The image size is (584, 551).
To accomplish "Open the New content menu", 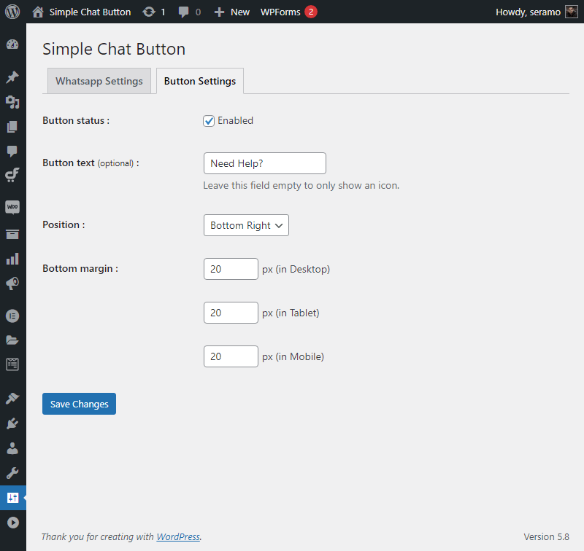I will [232, 12].
